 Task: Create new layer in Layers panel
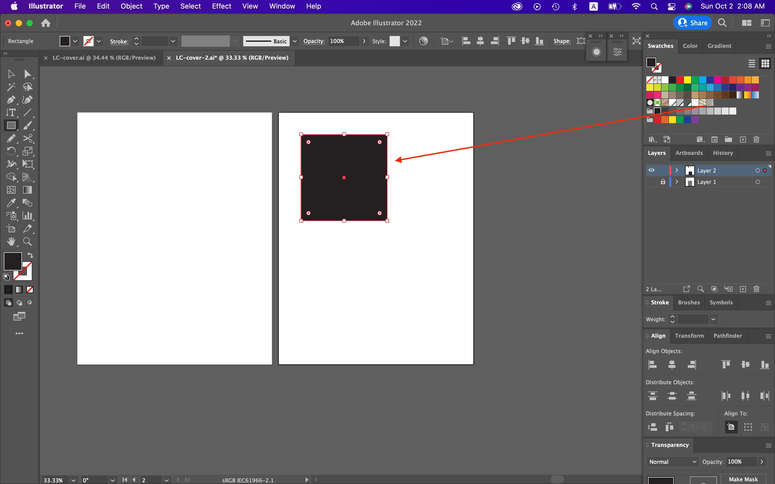point(743,289)
